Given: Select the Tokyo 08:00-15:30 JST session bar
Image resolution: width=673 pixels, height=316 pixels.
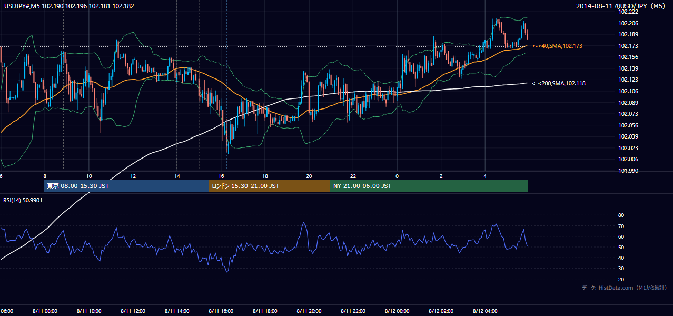Looking at the screenshot, I should coord(126,186).
